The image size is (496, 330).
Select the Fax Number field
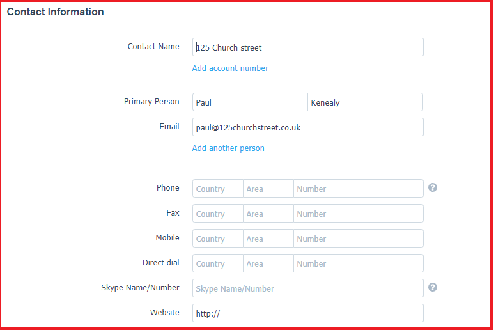[359, 213]
